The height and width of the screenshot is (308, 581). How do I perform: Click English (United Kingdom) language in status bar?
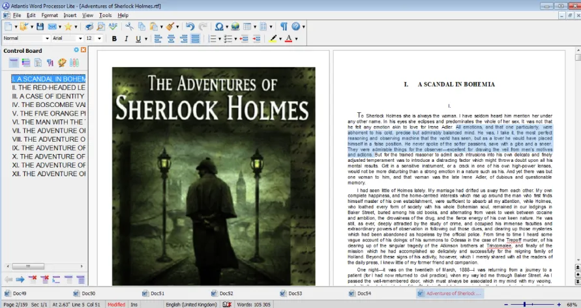(191, 304)
